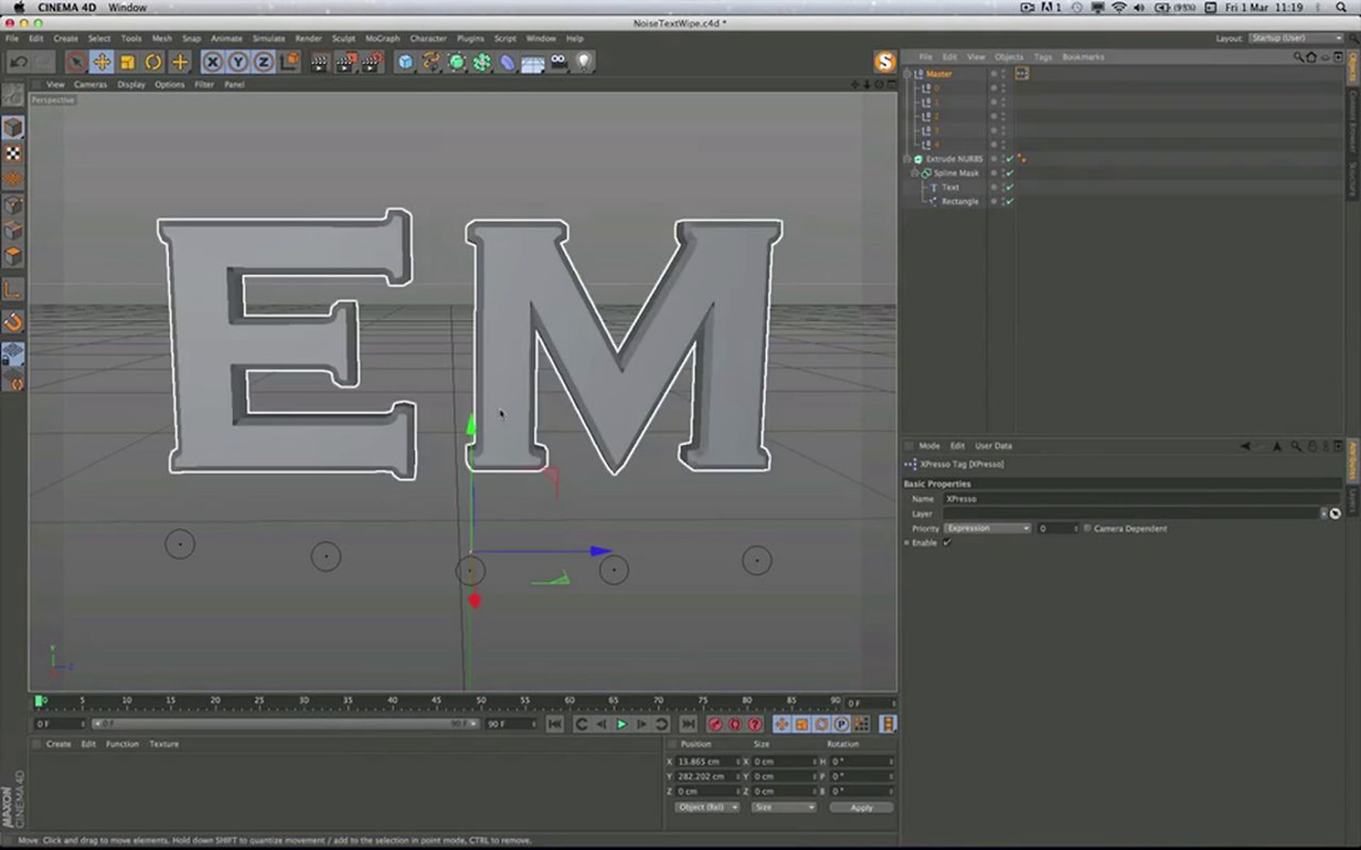The height and width of the screenshot is (850, 1361).
Task: Toggle Rectangle visibility dot
Action: tap(994, 201)
